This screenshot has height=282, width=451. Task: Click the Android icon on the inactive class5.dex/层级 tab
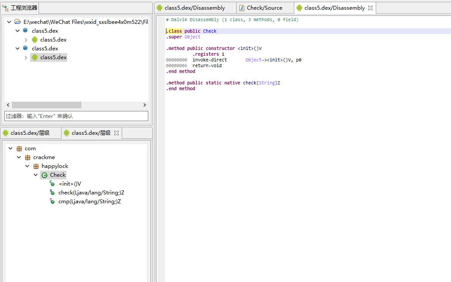(x=5, y=133)
